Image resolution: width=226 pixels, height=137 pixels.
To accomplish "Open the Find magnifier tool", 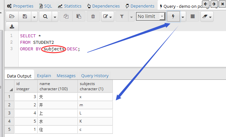I will 45,17.
